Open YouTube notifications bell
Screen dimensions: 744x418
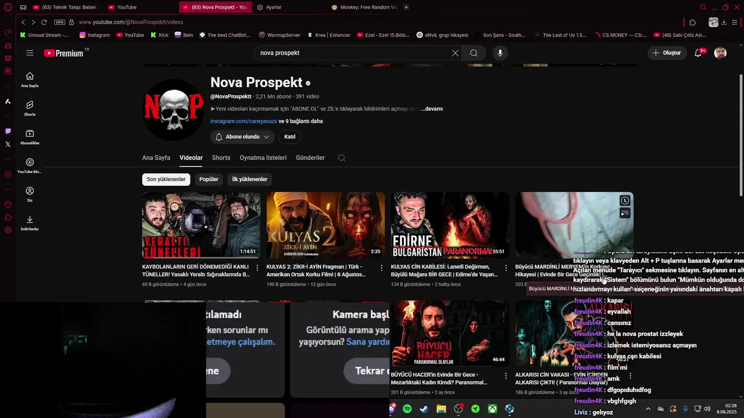699,53
